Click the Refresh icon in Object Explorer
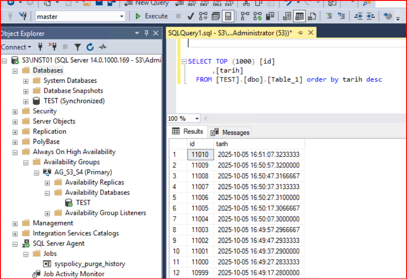The image size is (407, 279). [x=90, y=47]
